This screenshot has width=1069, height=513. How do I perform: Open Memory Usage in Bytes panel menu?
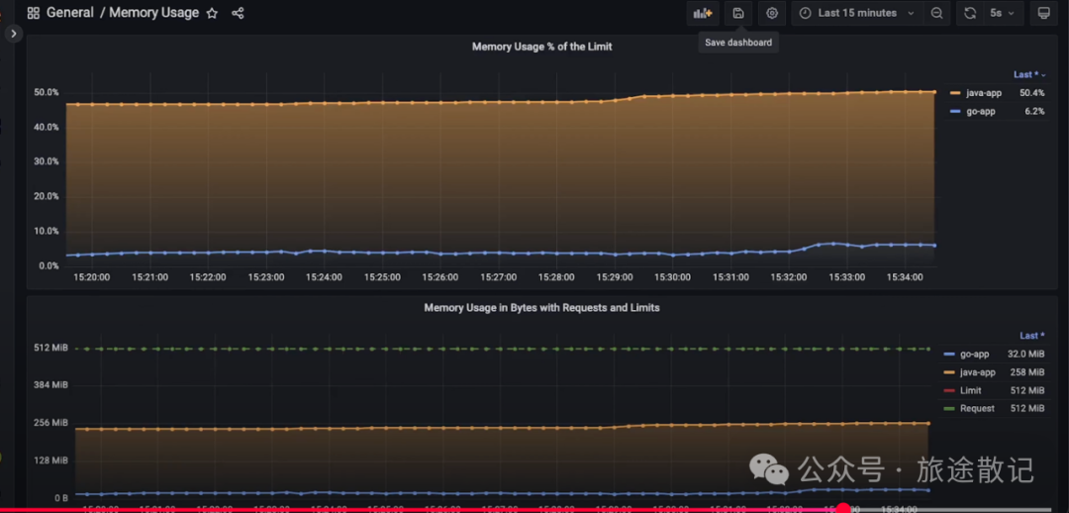click(542, 308)
